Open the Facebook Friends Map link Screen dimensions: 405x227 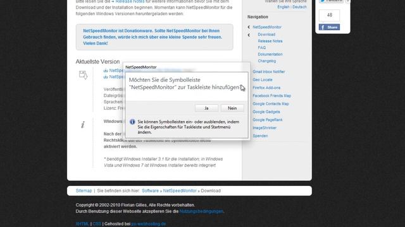pos(271,96)
